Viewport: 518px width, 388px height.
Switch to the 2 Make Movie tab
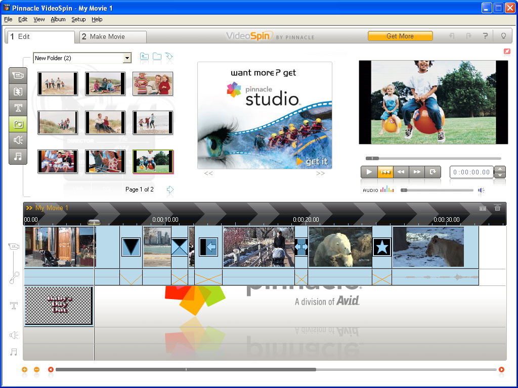[x=113, y=36]
